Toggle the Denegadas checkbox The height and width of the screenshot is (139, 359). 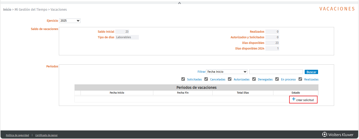[254, 79]
